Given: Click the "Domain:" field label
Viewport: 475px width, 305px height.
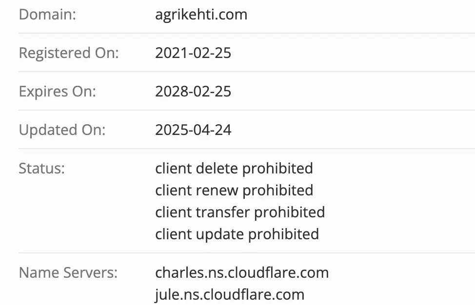Looking at the screenshot, I should coord(47,15).
